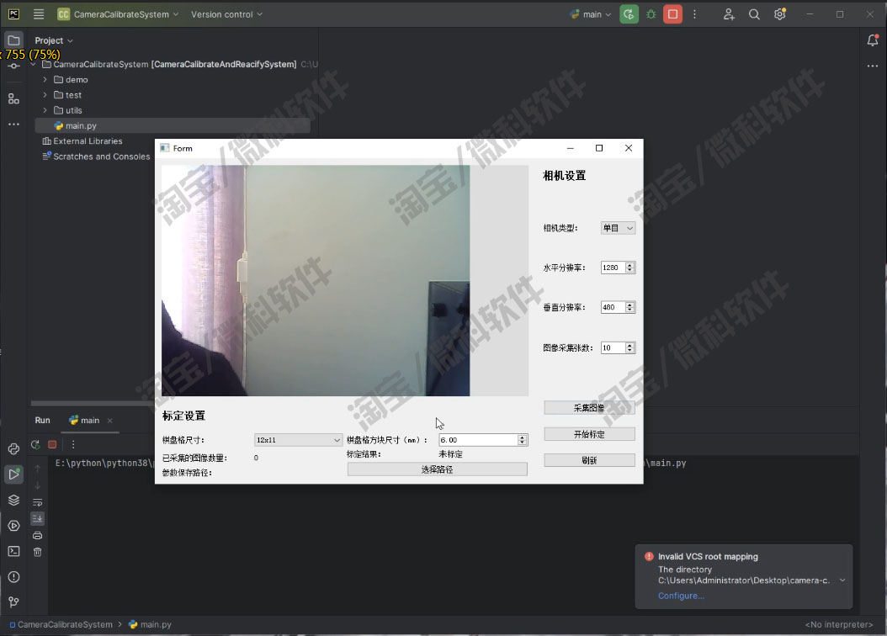Open Run panel more options dots

[73, 444]
